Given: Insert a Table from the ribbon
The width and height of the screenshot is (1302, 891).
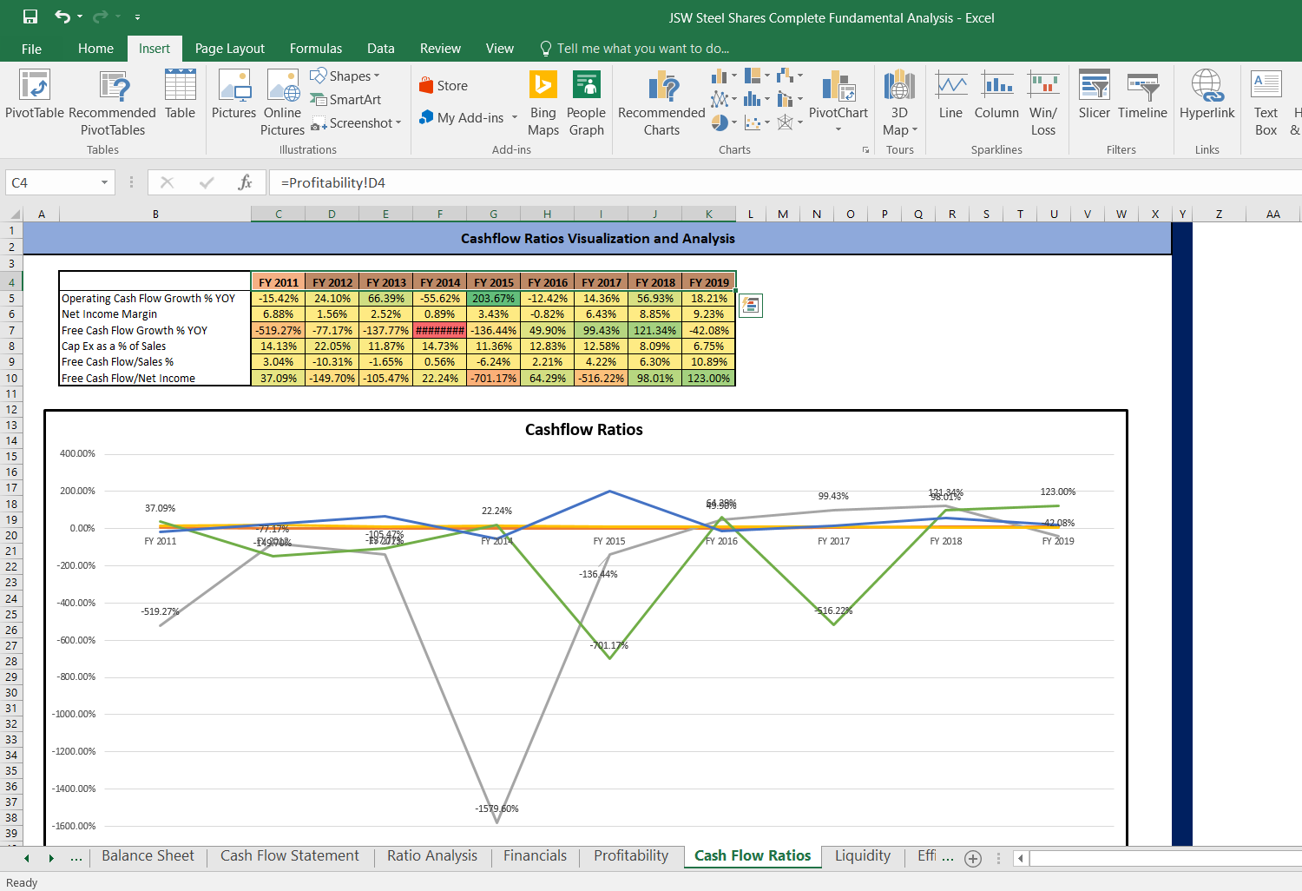Looking at the screenshot, I should (181, 95).
